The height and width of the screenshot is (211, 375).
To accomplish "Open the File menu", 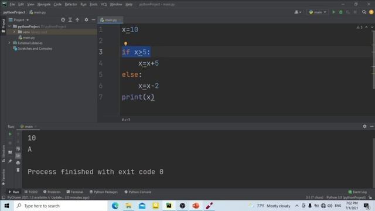I will (x=12, y=4).
